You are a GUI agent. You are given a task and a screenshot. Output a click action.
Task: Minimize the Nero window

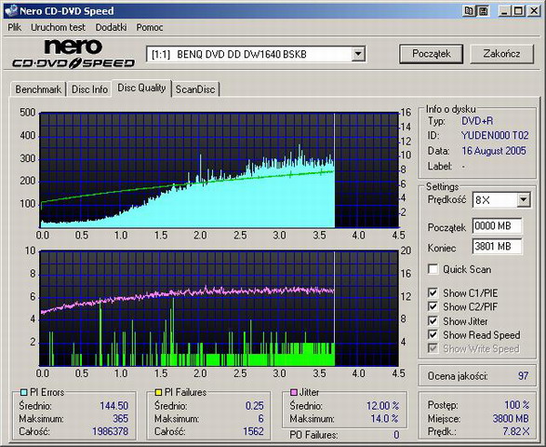(504, 11)
